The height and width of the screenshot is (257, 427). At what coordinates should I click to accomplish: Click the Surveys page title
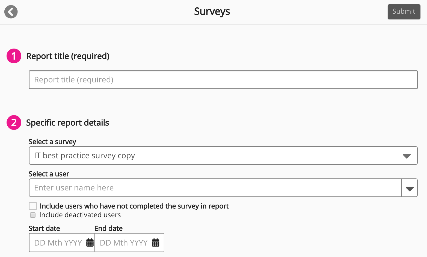point(212,11)
